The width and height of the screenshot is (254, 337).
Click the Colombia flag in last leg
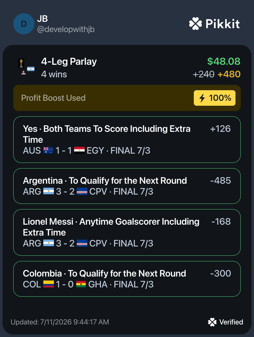48,284
